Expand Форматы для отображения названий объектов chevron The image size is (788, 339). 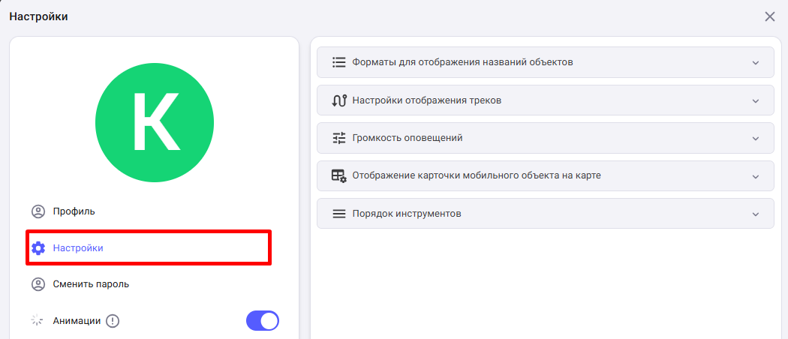coord(755,63)
